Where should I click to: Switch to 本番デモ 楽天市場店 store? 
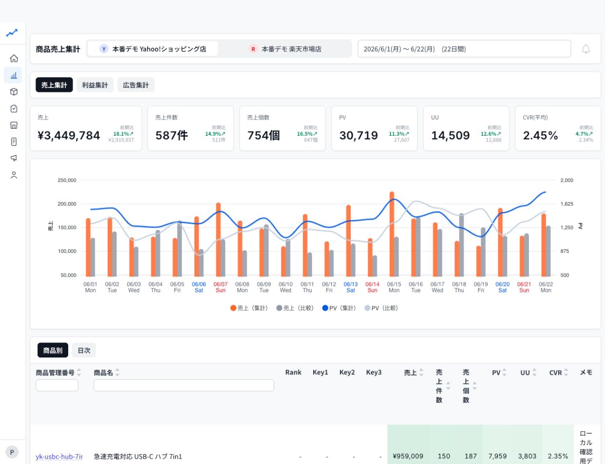[285, 49]
